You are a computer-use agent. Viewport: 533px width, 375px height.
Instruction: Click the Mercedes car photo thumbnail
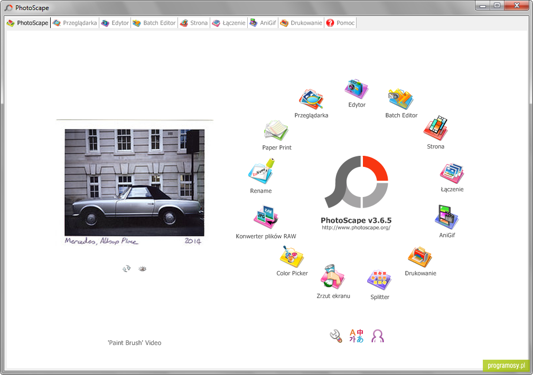tap(135, 183)
